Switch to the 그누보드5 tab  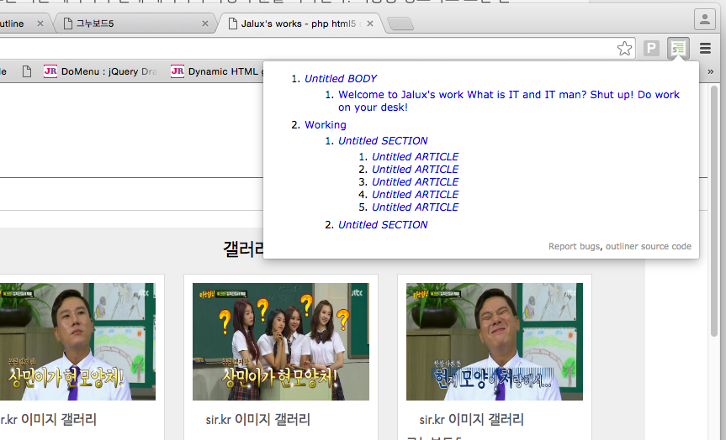[x=126, y=24]
